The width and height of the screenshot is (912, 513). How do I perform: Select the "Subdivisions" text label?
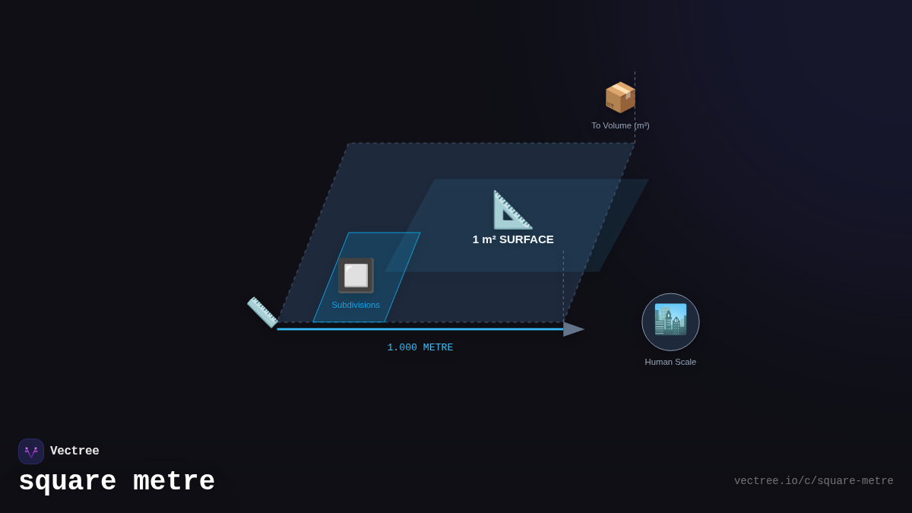(x=356, y=305)
